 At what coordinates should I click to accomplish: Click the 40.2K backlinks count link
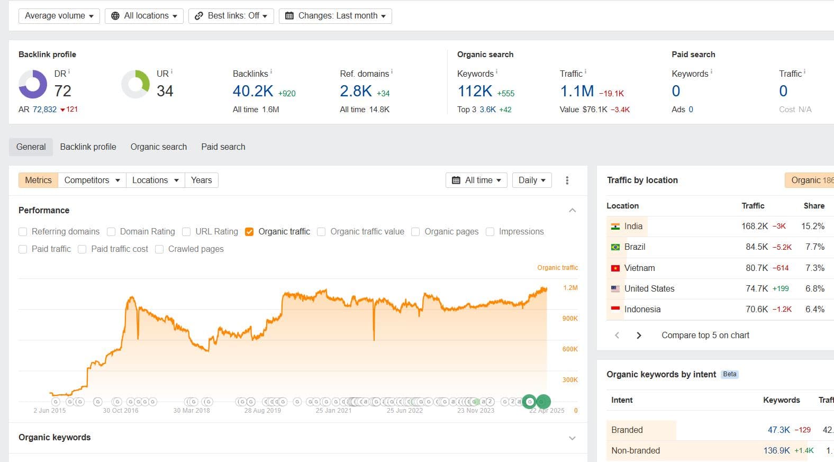click(x=253, y=91)
